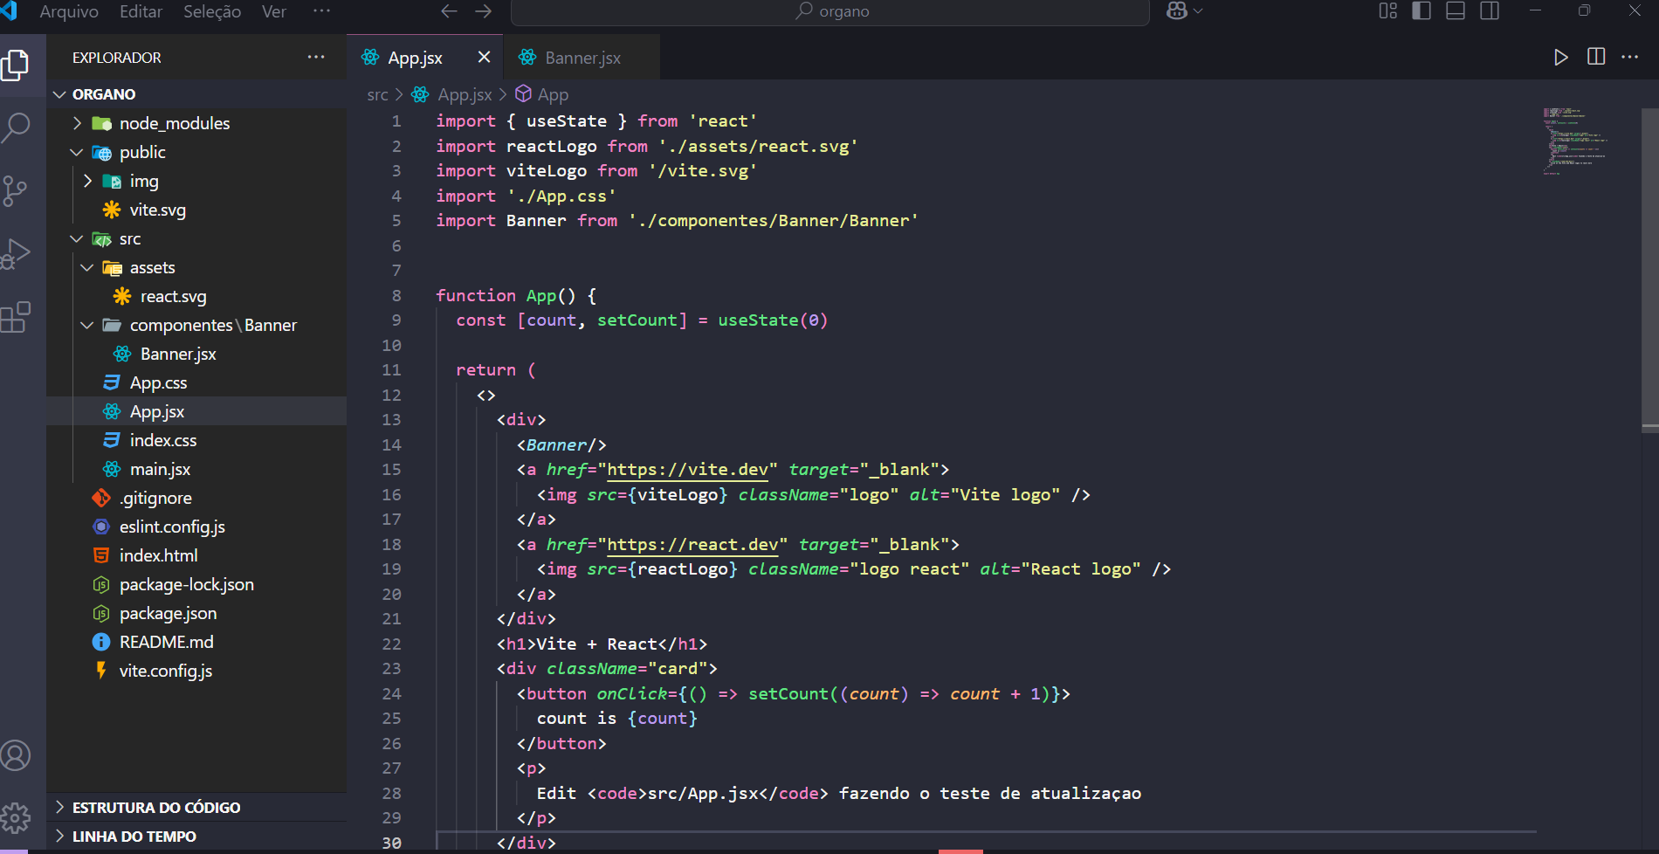Image resolution: width=1659 pixels, height=854 pixels.
Task: Expand the img folder
Action: click(x=87, y=181)
